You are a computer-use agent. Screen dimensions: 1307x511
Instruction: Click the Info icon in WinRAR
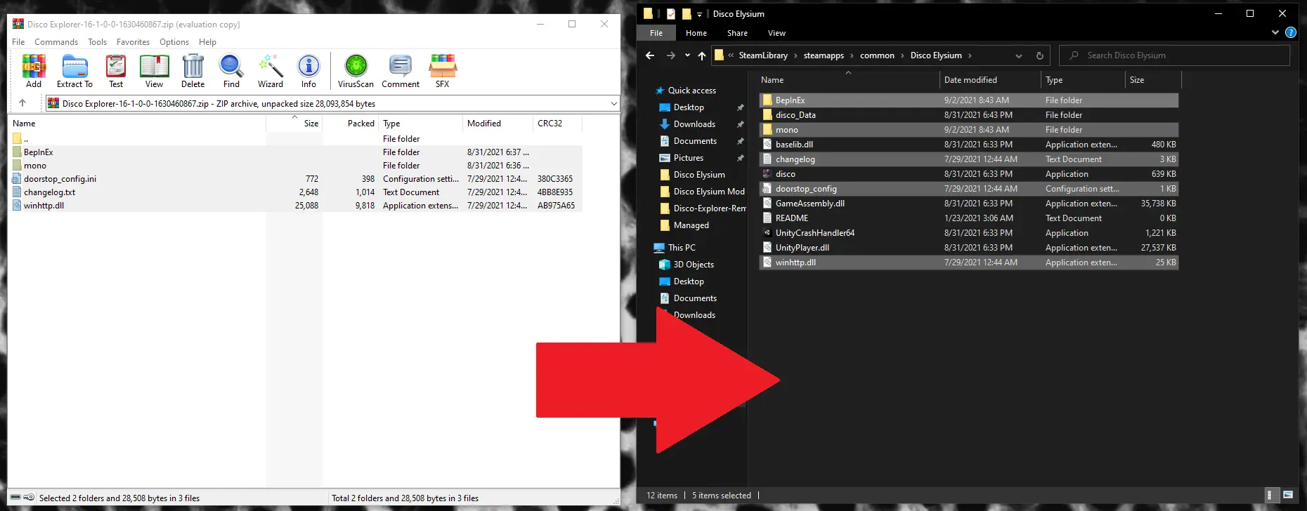pos(308,71)
